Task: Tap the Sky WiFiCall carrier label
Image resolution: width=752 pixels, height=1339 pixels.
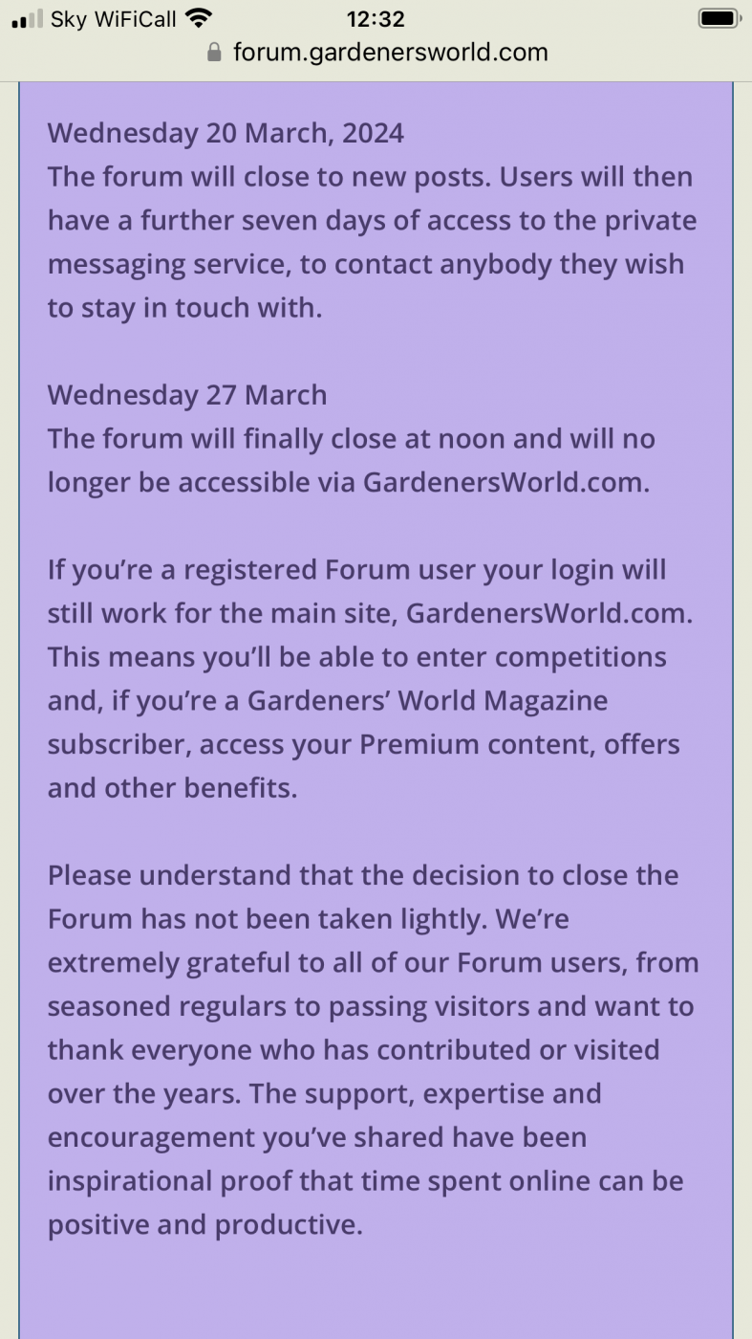Action: [114, 18]
